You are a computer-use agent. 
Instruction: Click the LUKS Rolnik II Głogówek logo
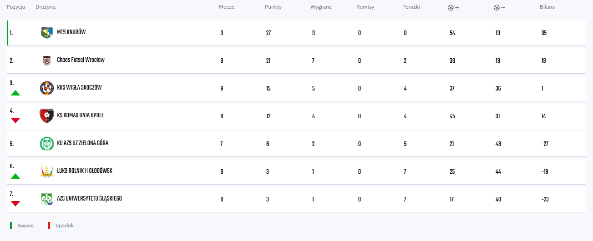(x=46, y=171)
